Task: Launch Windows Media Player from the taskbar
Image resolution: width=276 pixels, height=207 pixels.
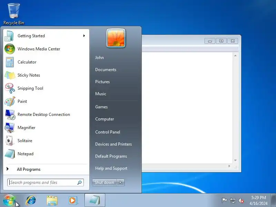Action: click(x=73, y=200)
